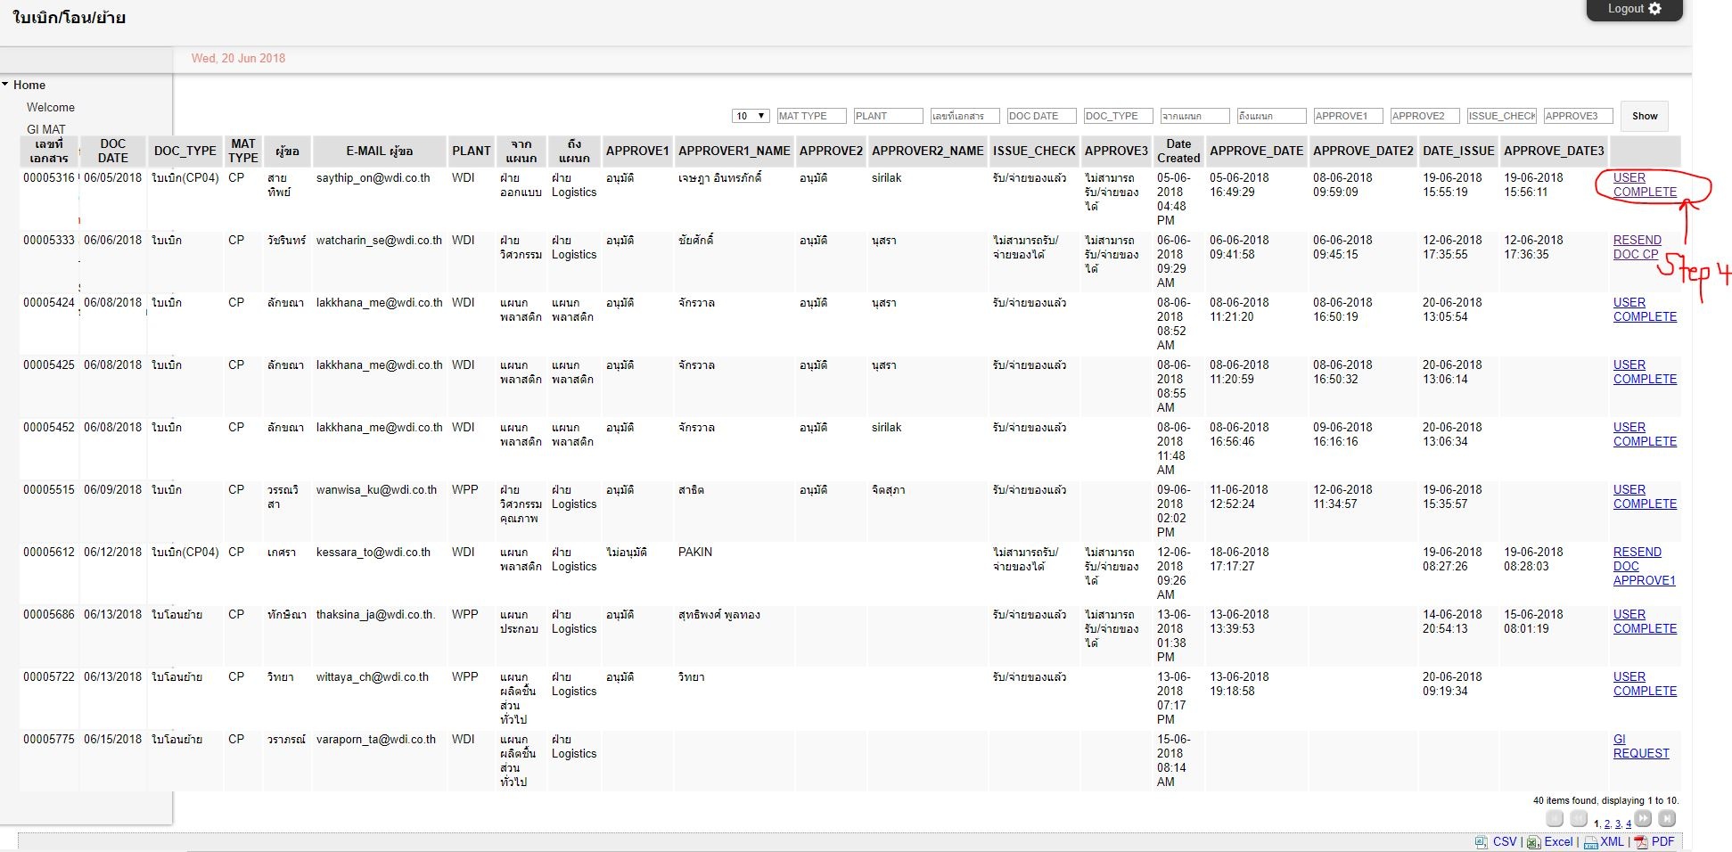Viewport: 1732px width, 852px height.
Task: Open RESEND DOC APPROVE1 link for 00005612
Action: [1645, 566]
